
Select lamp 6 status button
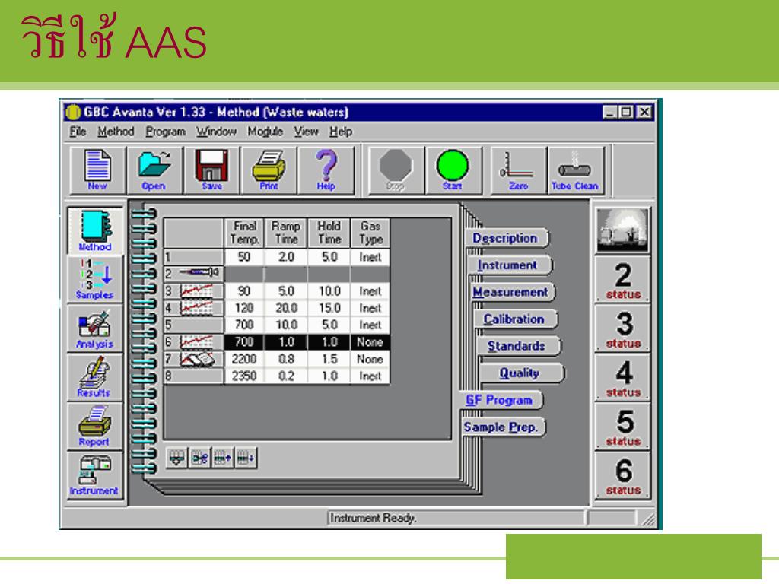click(x=622, y=476)
